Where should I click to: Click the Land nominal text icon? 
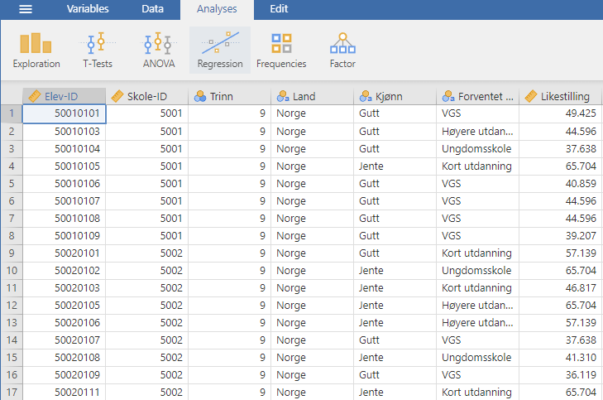283,96
